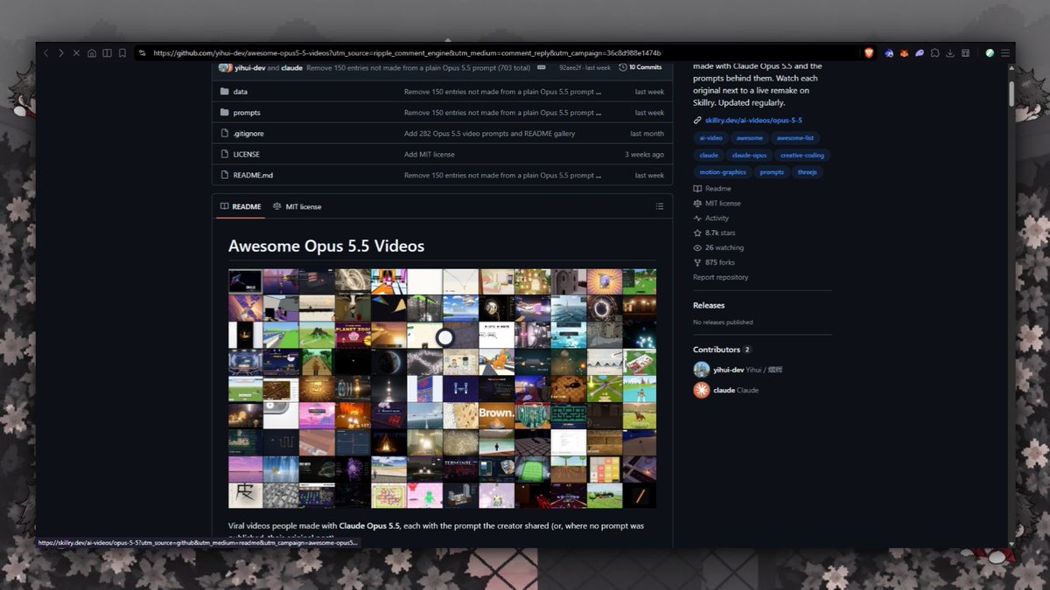1050x590 pixels.
Task: Select the claude-opus topic tag
Action: tap(749, 156)
